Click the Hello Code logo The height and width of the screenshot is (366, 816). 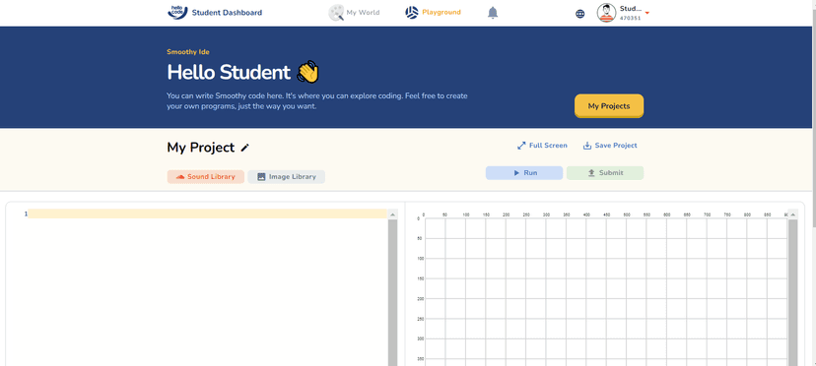pyautogui.click(x=177, y=12)
